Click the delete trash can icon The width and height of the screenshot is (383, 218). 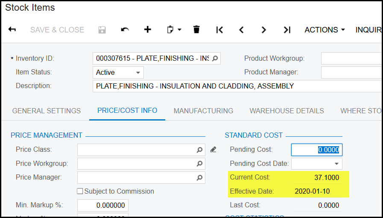pos(196,29)
